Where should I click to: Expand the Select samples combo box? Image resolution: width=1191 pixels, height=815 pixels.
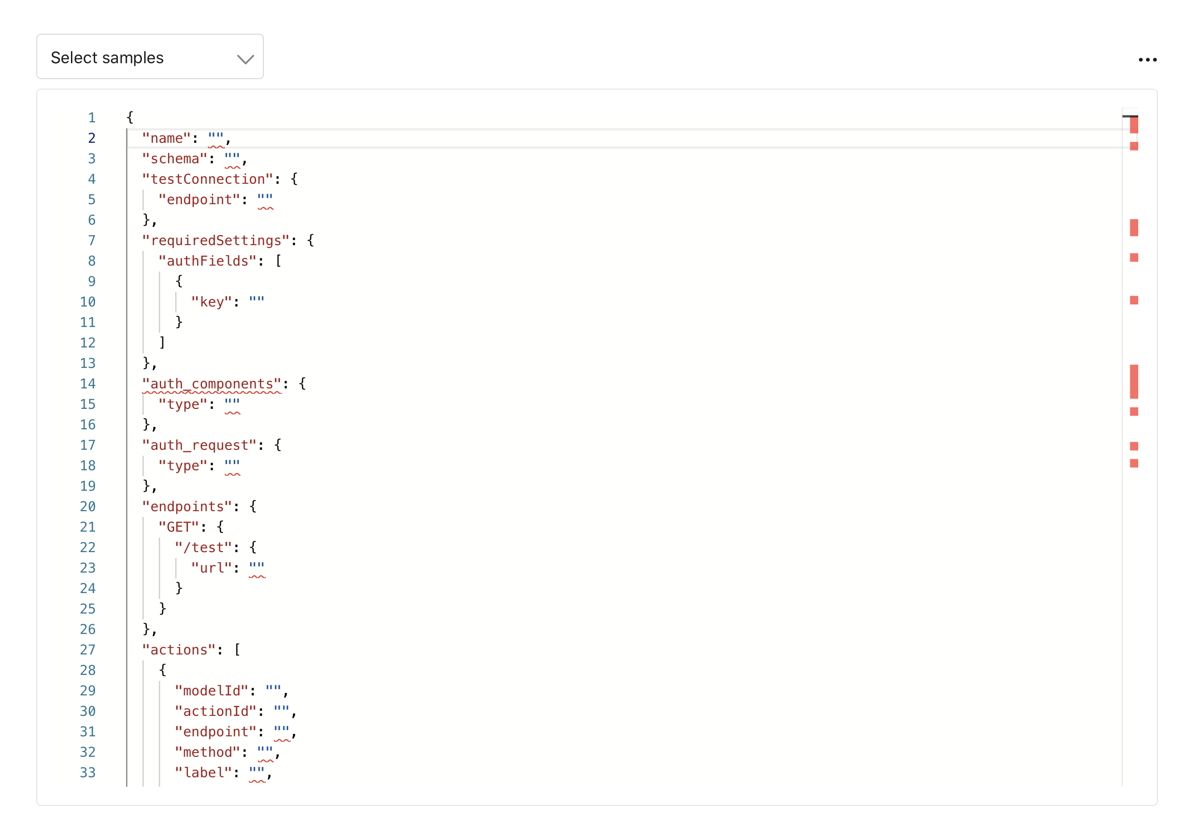150,56
